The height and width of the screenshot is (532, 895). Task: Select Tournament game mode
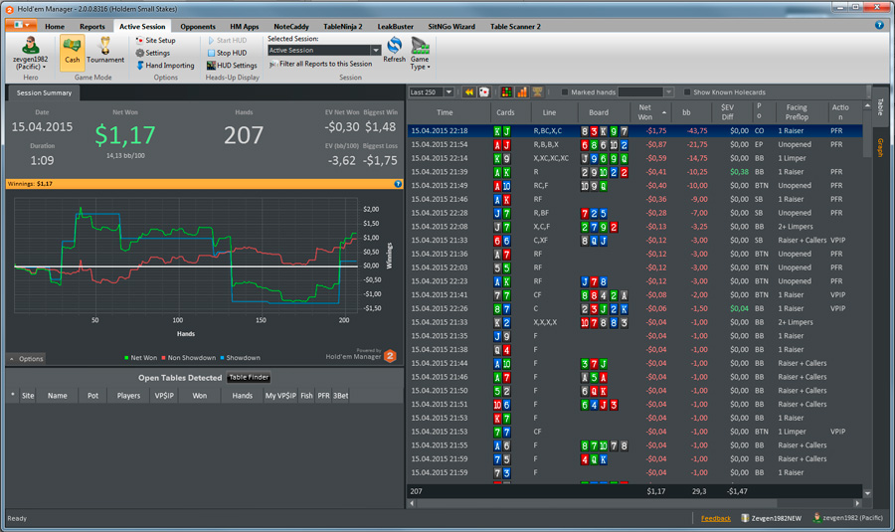[x=105, y=52]
